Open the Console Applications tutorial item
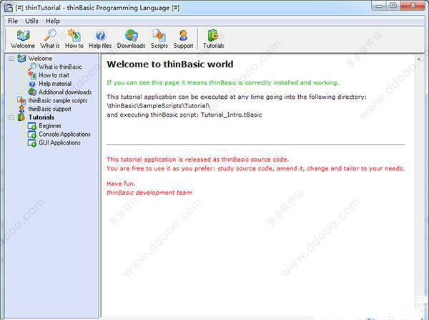The image size is (429, 320). point(64,135)
